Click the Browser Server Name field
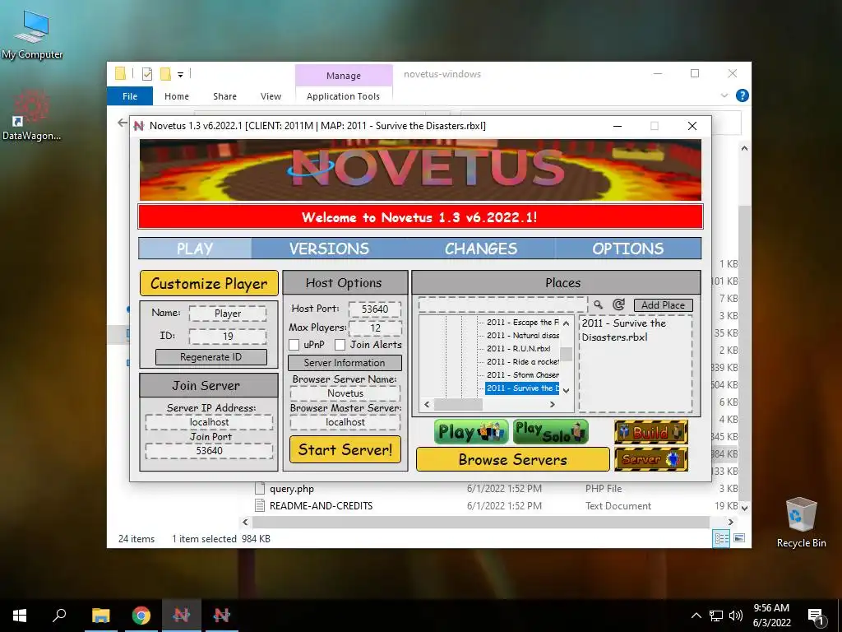 (345, 393)
